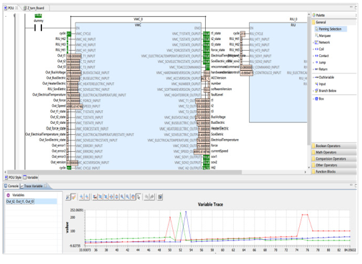Activate the Panning Selection tool

point(330,29)
